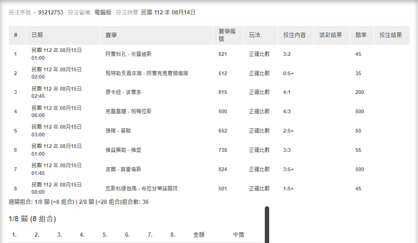Select the match 康卡紐 - 波爾多

(123, 92)
